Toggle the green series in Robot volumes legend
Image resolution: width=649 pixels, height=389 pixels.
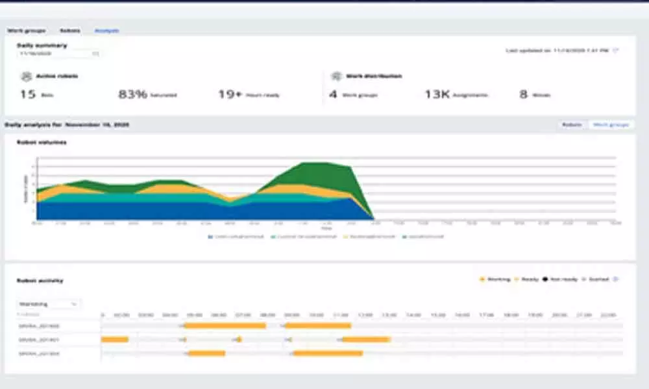[423, 237]
